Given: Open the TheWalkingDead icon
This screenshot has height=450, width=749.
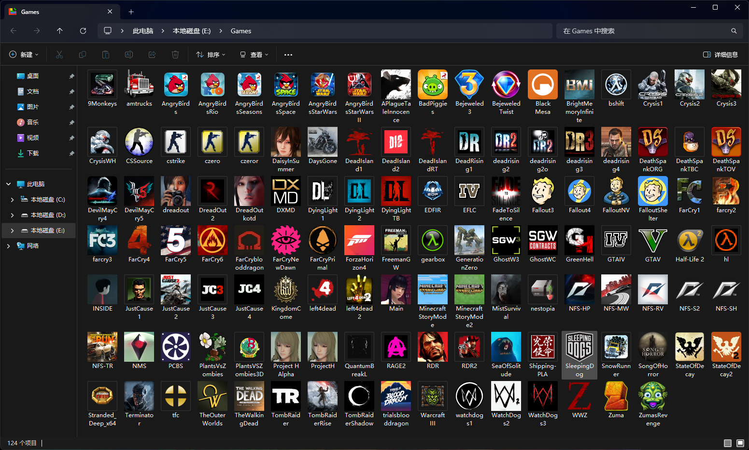Looking at the screenshot, I should click(x=249, y=396).
